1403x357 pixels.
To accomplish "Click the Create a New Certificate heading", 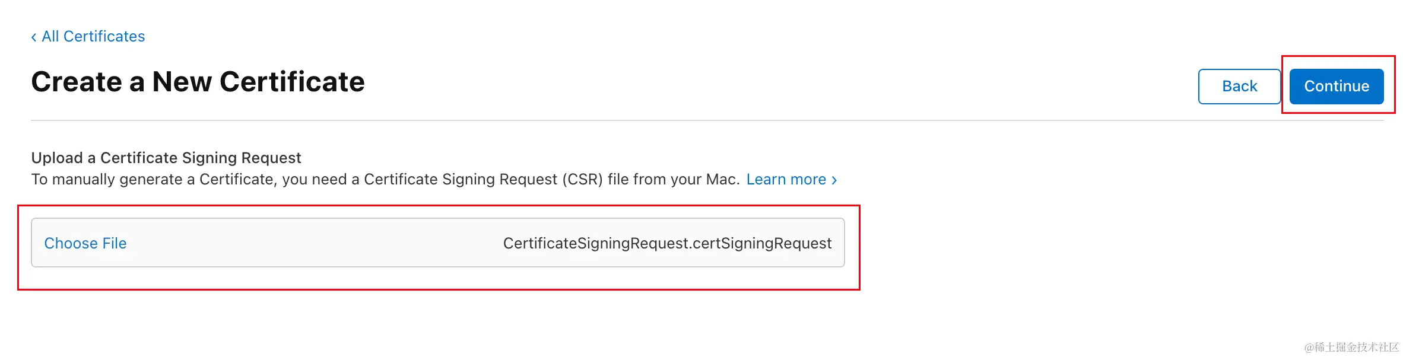I will coord(198,82).
